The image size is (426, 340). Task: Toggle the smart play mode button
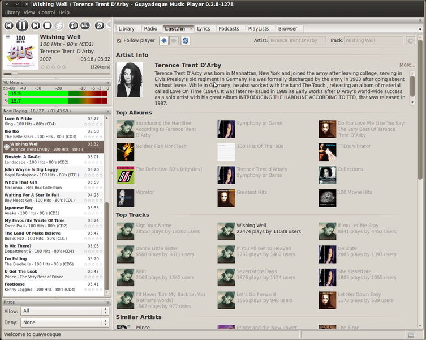point(100,25)
